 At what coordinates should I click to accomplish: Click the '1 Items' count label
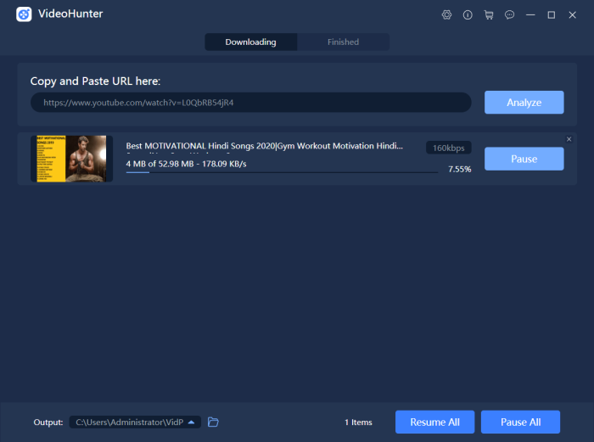pos(358,422)
